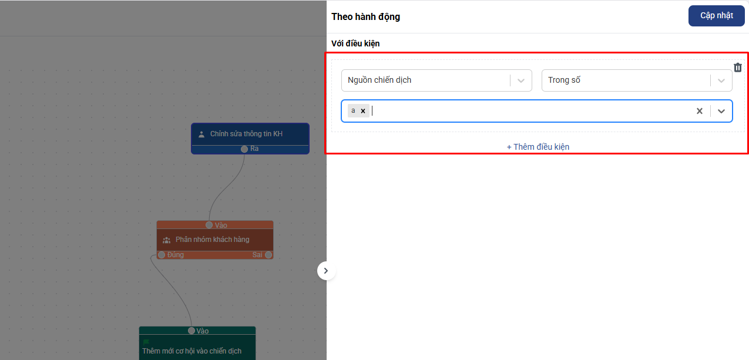
Task: Select the "Sai" port on Phân nhóm node
Action: click(x=268, y=255)
